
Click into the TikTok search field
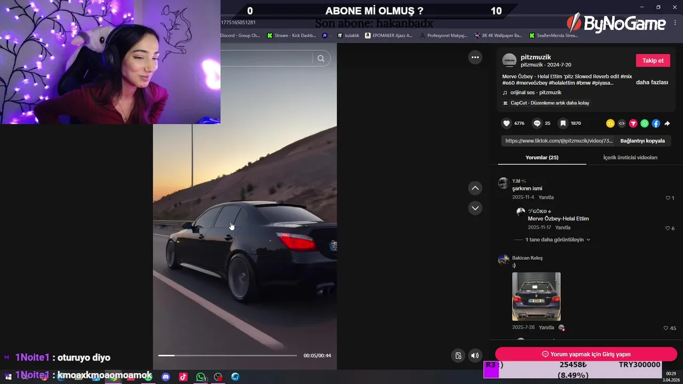point(266,59)
